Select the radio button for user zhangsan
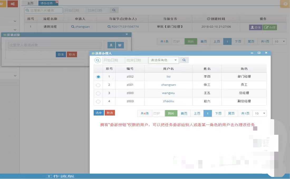 point(98,85)
